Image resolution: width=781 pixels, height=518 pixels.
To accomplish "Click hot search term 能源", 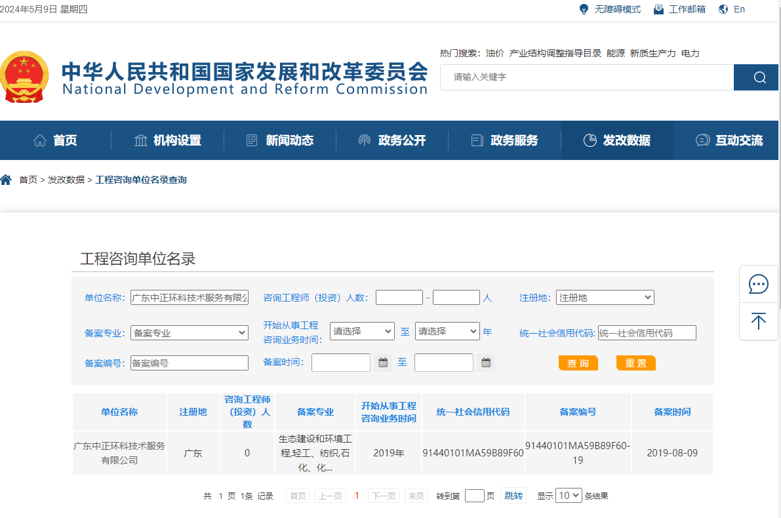I will tap(616, 53).
